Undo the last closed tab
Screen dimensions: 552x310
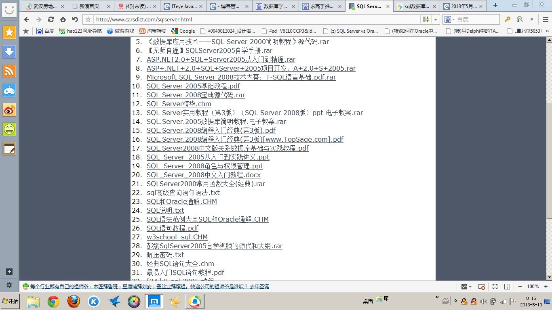point(75,19)
